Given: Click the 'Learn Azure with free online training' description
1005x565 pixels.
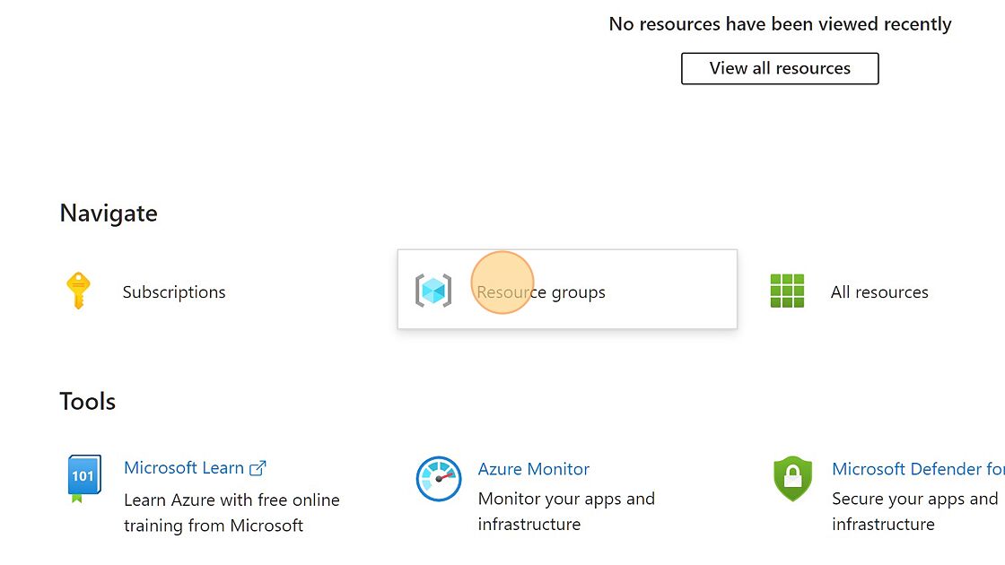Looking at the screenshot, I should (232, 512).
